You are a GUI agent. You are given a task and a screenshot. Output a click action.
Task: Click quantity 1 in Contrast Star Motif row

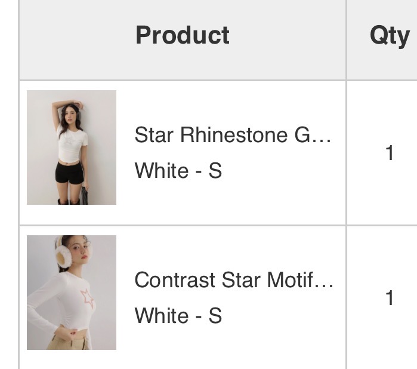pos(390,298)
